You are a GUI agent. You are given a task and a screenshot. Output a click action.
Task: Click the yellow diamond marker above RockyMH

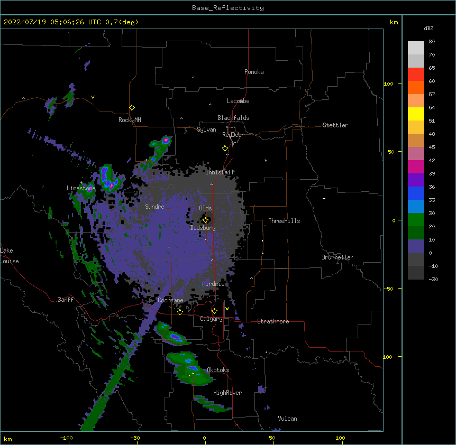tap(132, 108)
